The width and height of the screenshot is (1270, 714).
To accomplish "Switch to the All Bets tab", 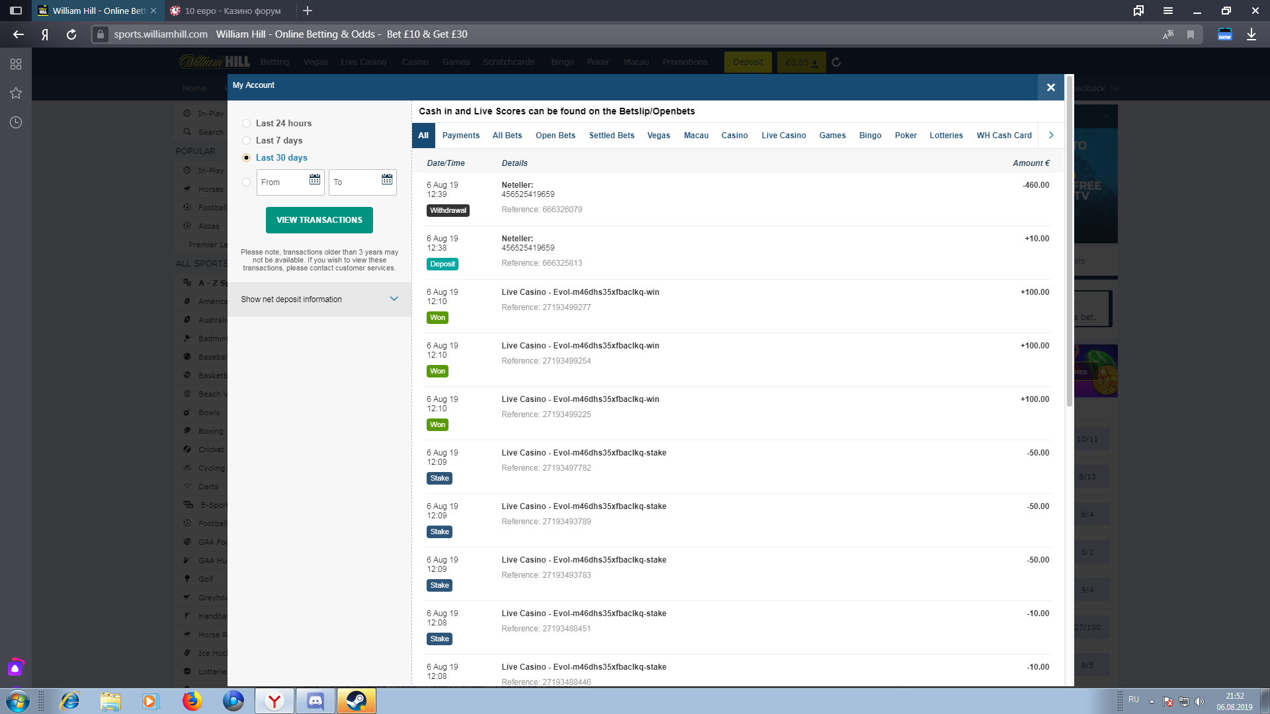I will point(507,136).
